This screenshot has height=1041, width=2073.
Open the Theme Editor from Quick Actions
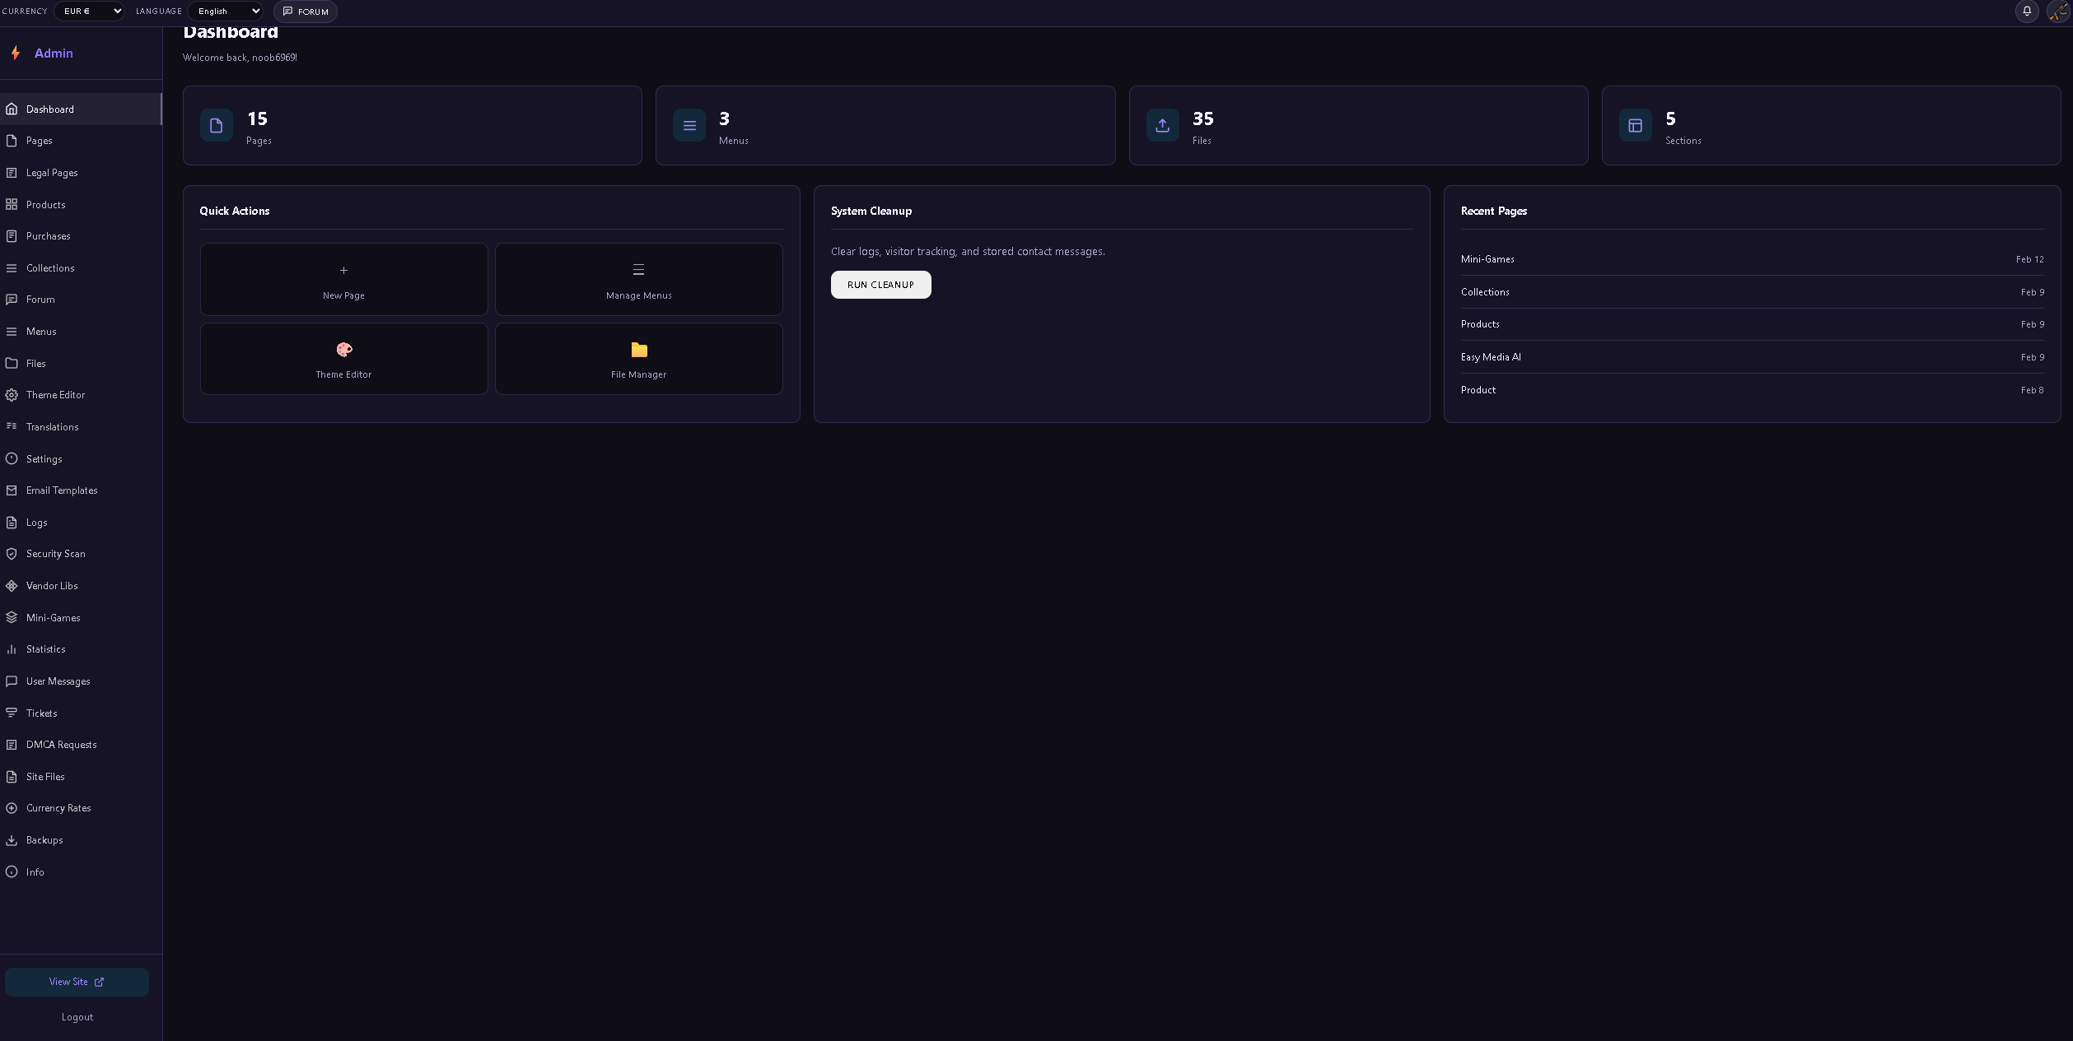click(343, 359)
